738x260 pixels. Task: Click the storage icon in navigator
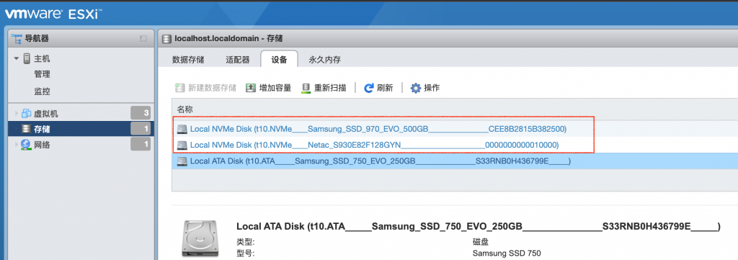point(27,129)
